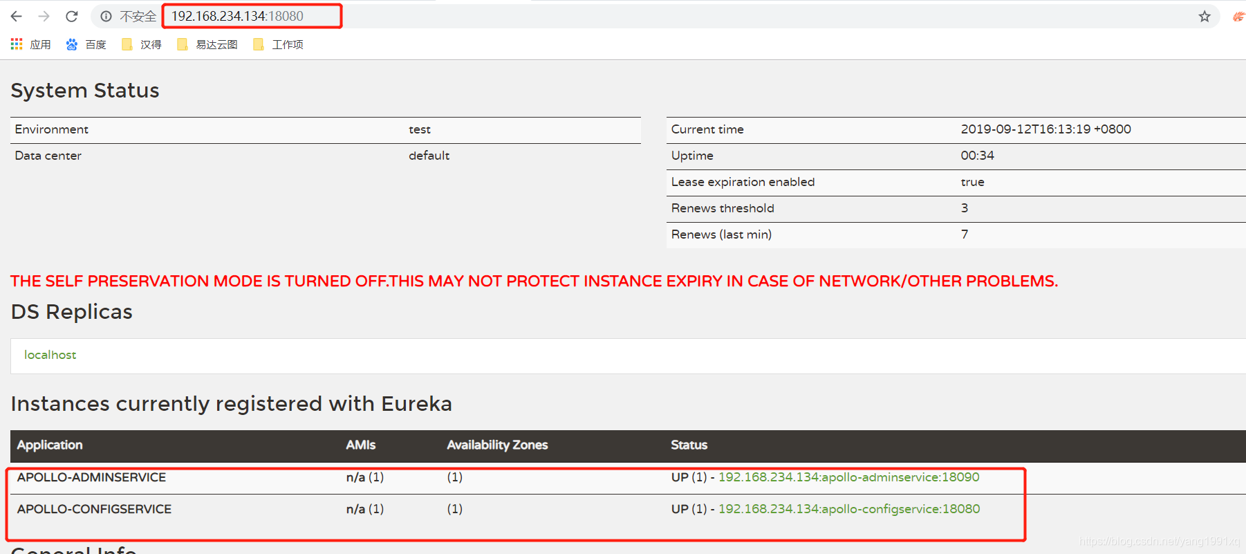
Task: Click the AMIs column header
Action: pyautogui.click(x=361, y=445)
